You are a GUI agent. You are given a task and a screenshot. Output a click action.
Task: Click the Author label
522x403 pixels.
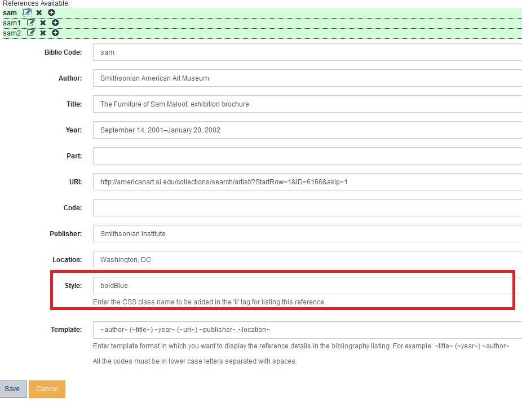click(x=70, y=78)
